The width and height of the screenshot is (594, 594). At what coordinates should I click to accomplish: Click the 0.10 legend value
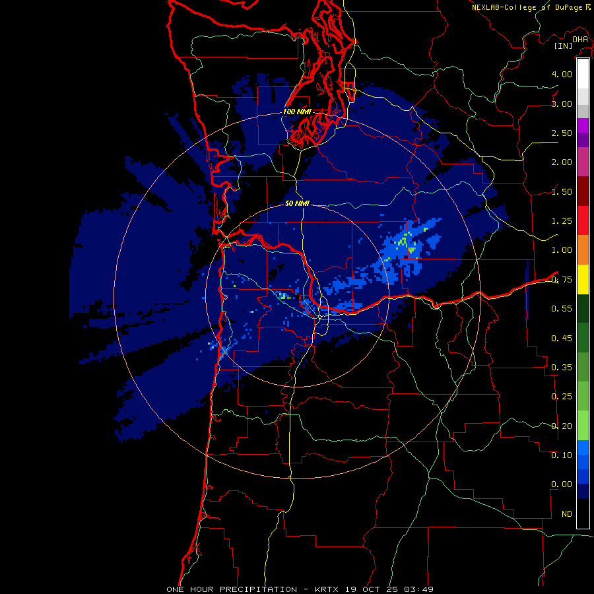[562, 455]
